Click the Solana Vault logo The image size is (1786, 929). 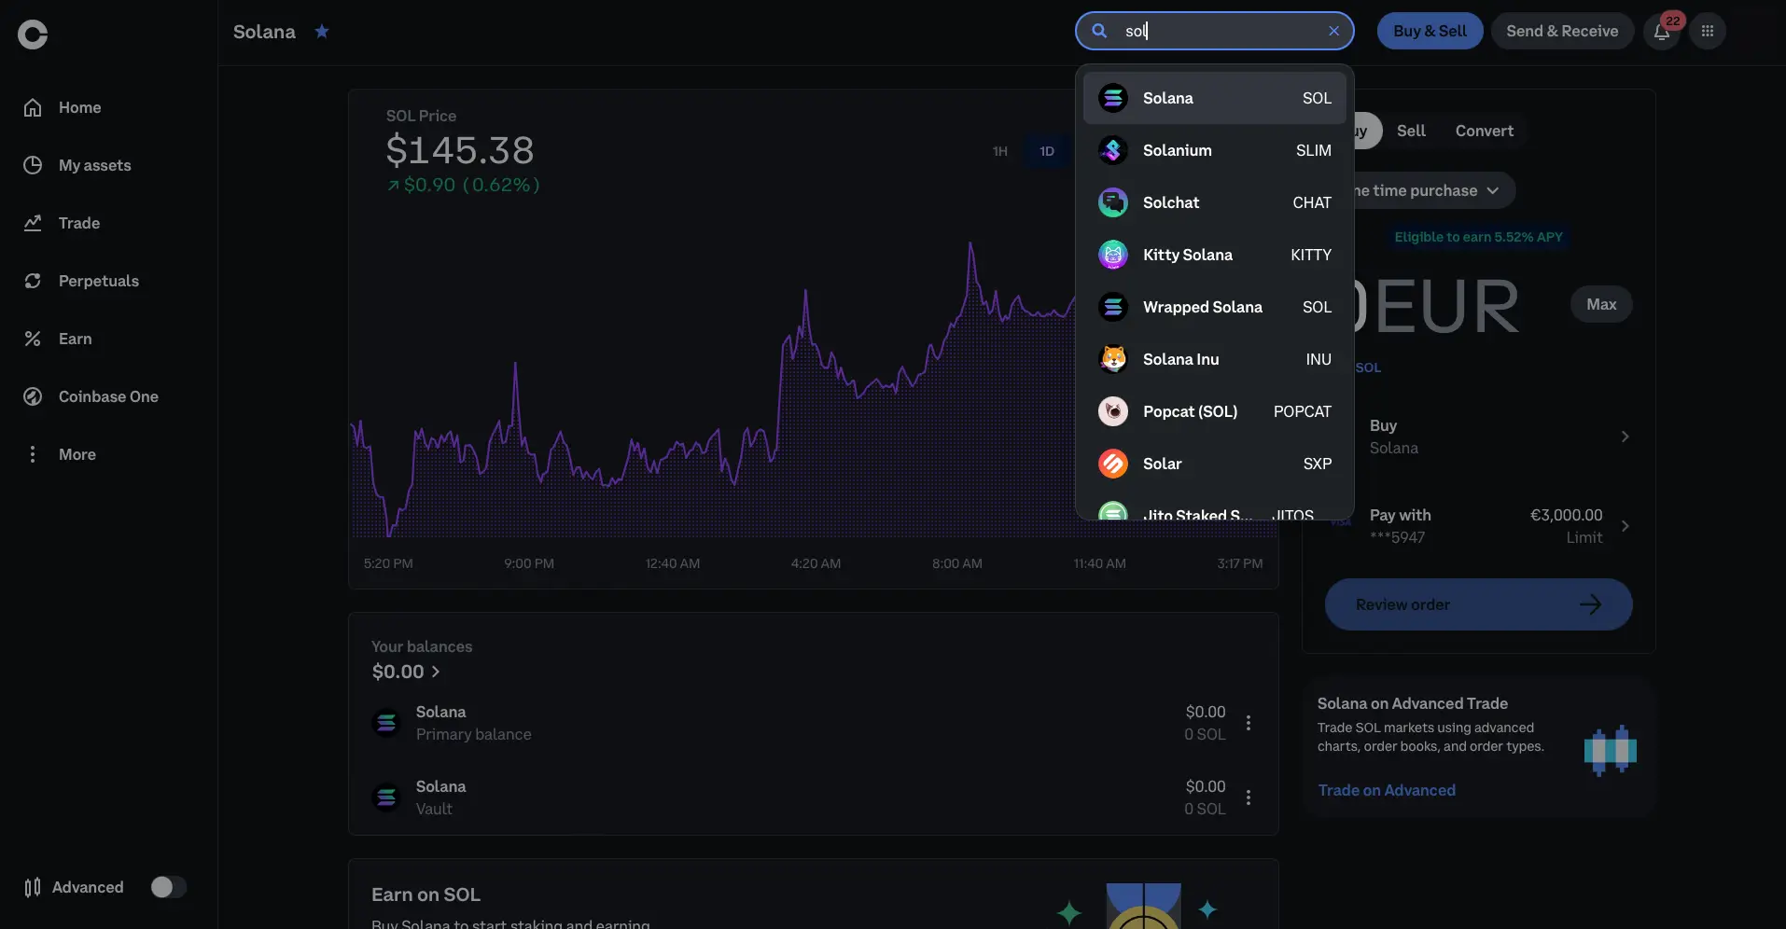(386, 797)
